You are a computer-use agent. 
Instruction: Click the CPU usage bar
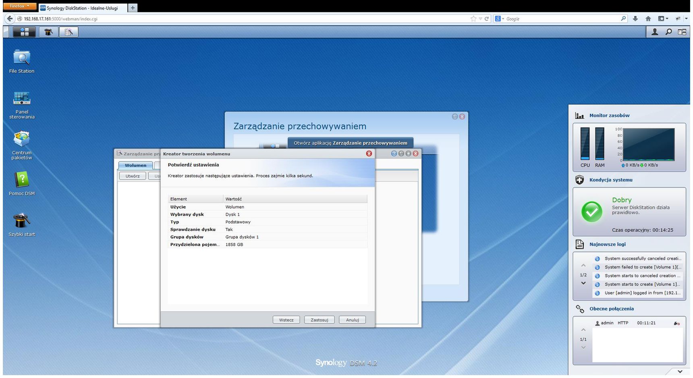point(585,143)
